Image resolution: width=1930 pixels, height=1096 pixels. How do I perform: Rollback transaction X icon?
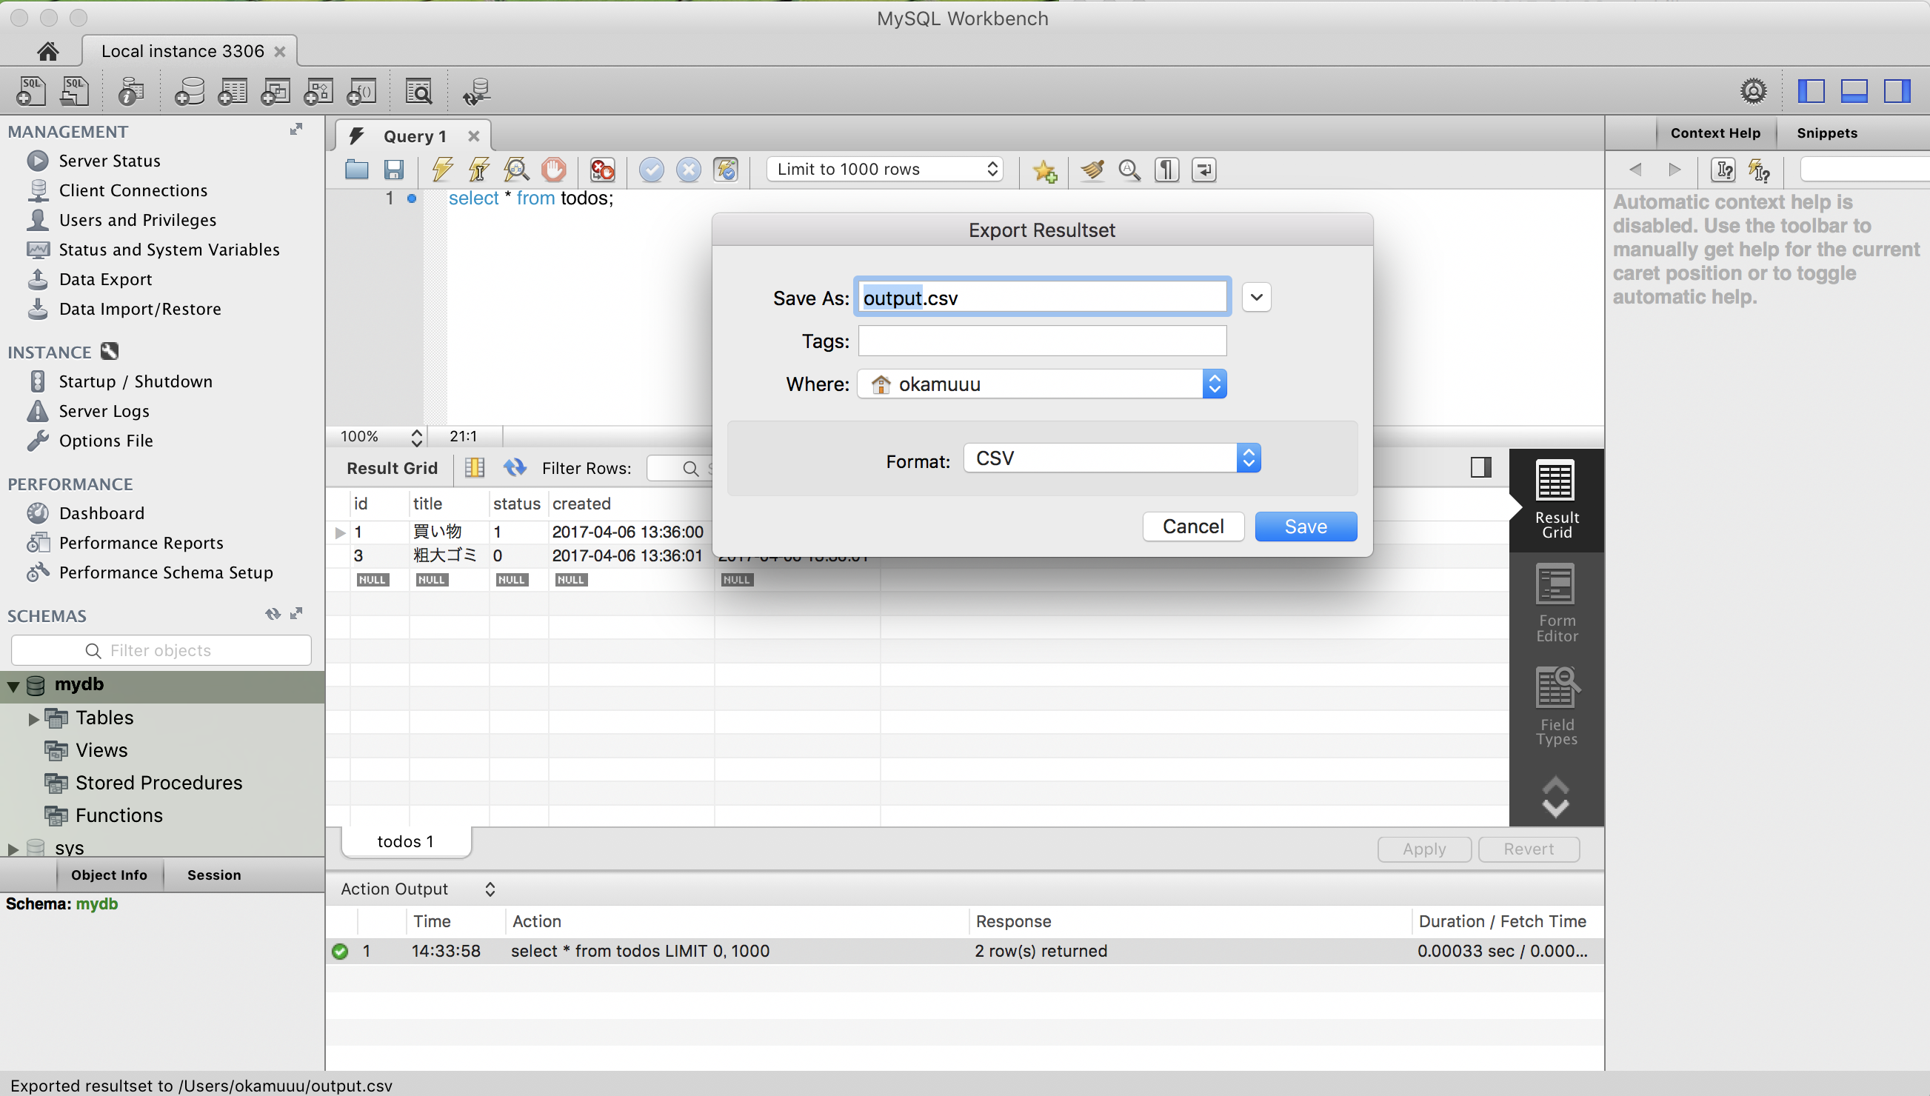coord(688,170)
